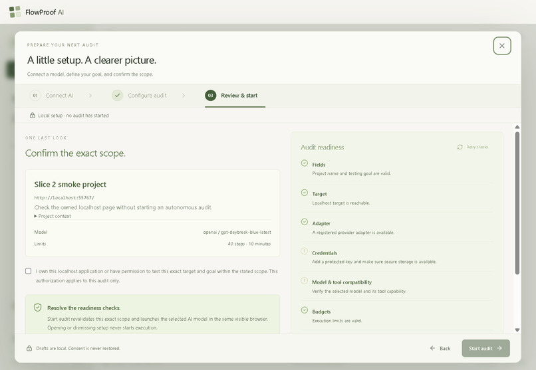Click the FlowProof AI logo icon
Image resolution: width=536 pixels, height=370 pixels.
[15, 12]
